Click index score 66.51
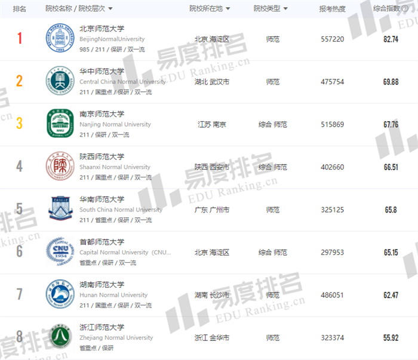This screenshot has width=418, height=360. (391, 167)
